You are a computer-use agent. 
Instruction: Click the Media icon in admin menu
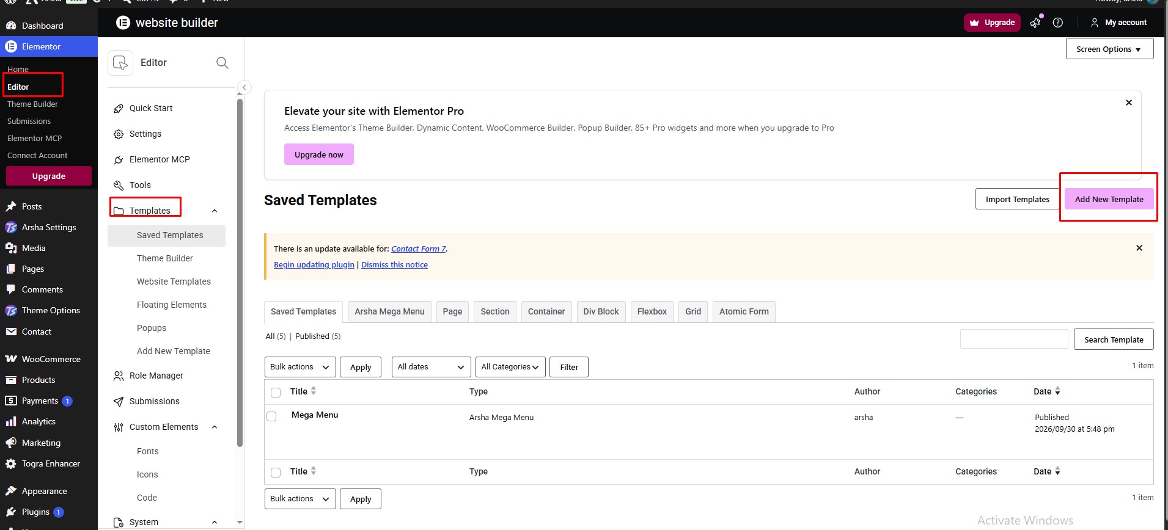pos(10,248)
